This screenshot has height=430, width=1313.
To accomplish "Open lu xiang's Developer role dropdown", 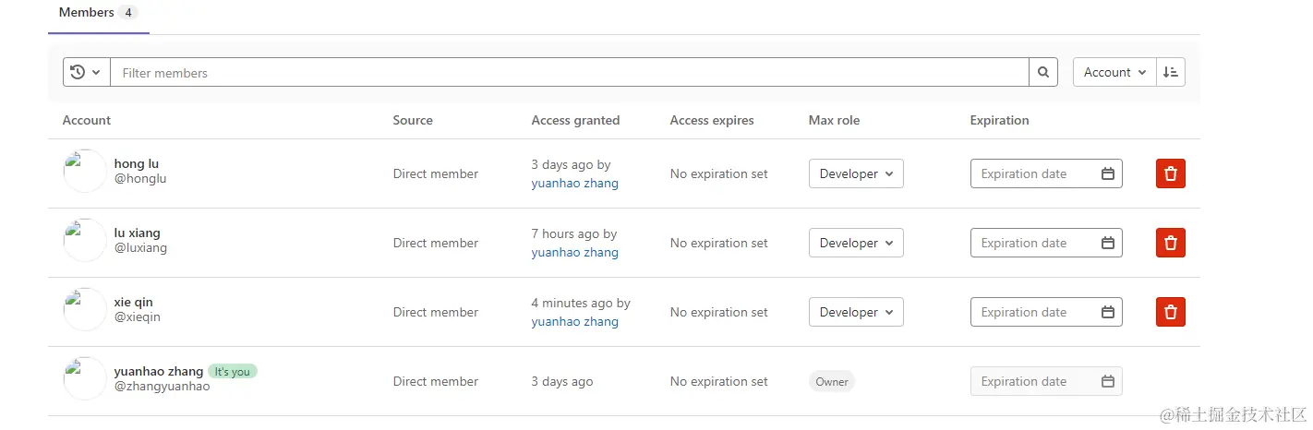I will click(856, 243).
